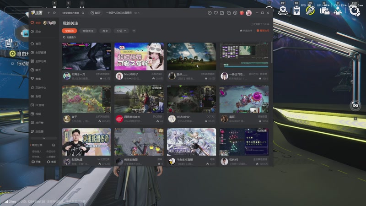Refresh the page with reload icon
The width and height of the screenshot is (366, 206).
coord(54,13)
